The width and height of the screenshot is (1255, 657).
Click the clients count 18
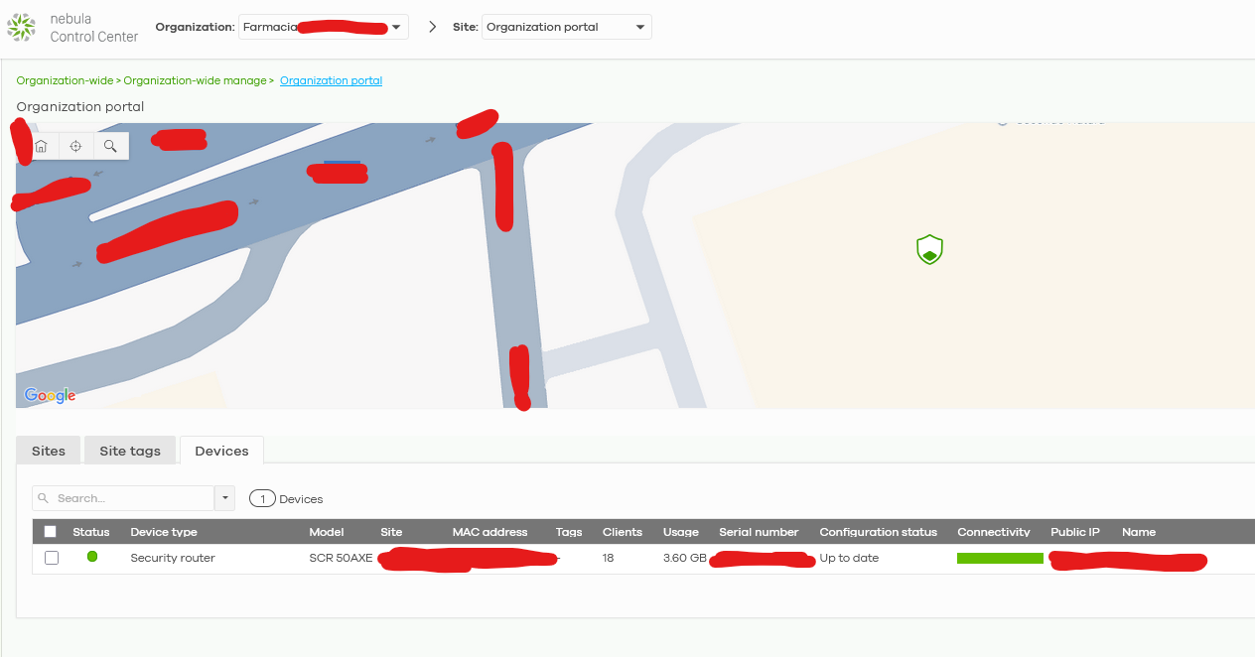[608, 558]
